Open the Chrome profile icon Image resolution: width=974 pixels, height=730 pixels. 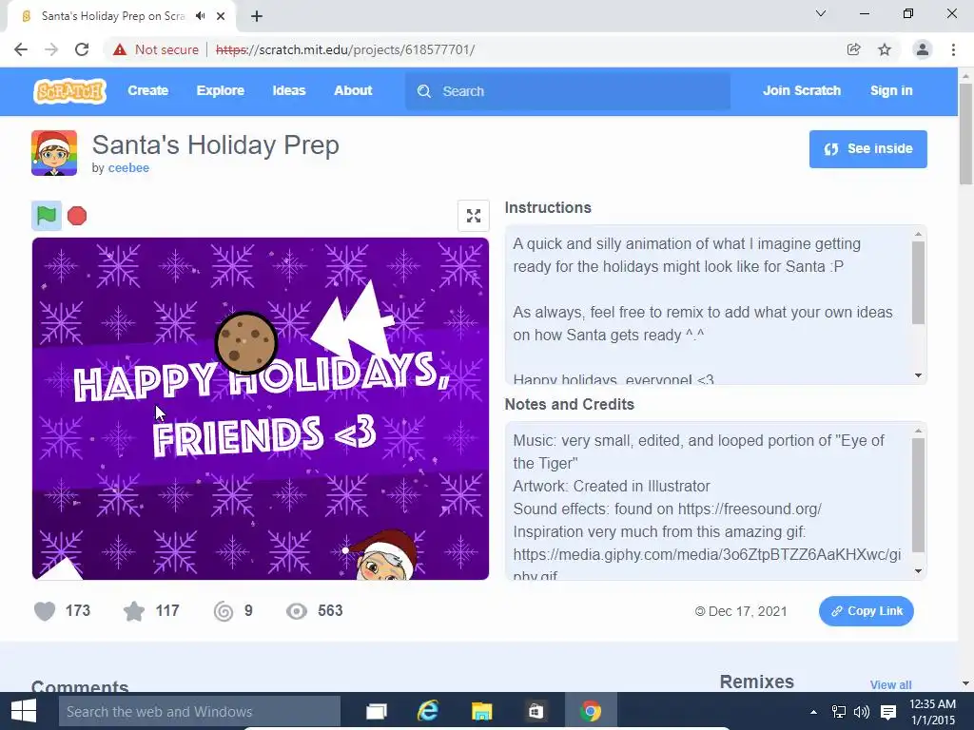923,49
